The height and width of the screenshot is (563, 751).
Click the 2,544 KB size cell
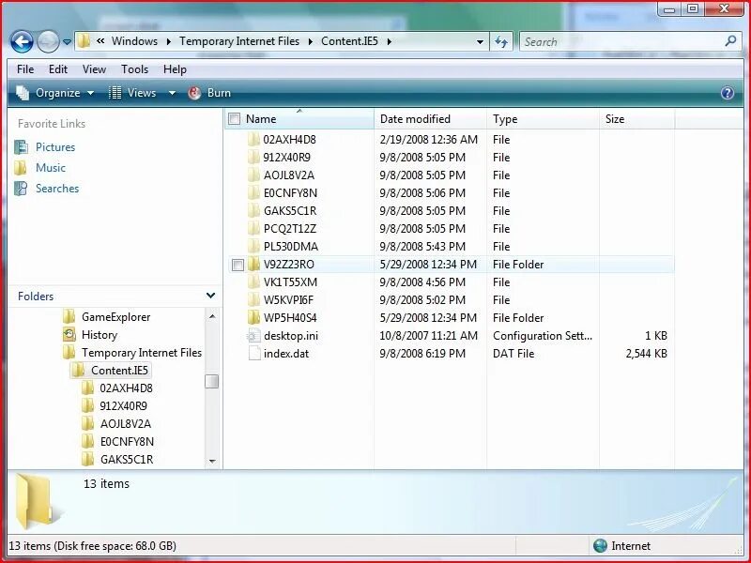[646, 354]
